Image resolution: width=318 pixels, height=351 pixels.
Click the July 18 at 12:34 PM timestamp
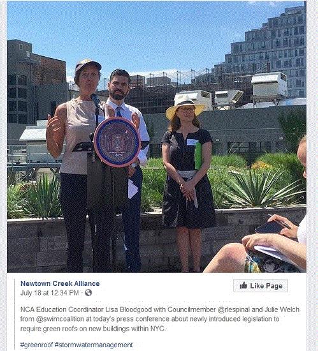49,293
